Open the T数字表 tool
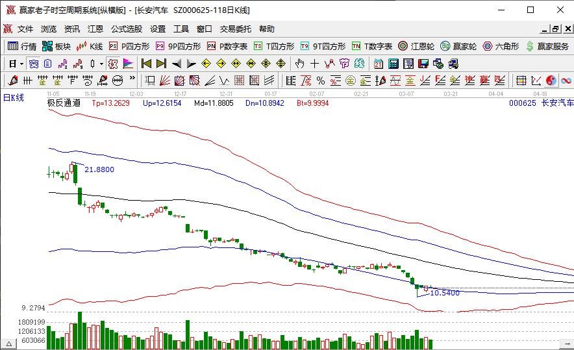This screenshot has width=574, height=350. tap(372, 46)
